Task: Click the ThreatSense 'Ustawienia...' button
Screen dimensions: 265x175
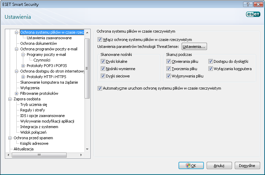Action: (194, 47)
